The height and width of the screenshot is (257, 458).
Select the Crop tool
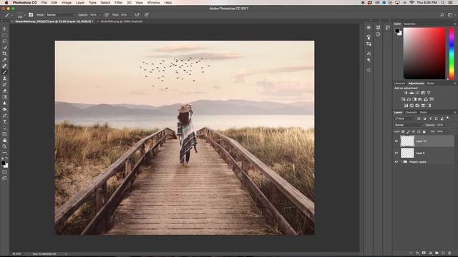click(4, 54)
